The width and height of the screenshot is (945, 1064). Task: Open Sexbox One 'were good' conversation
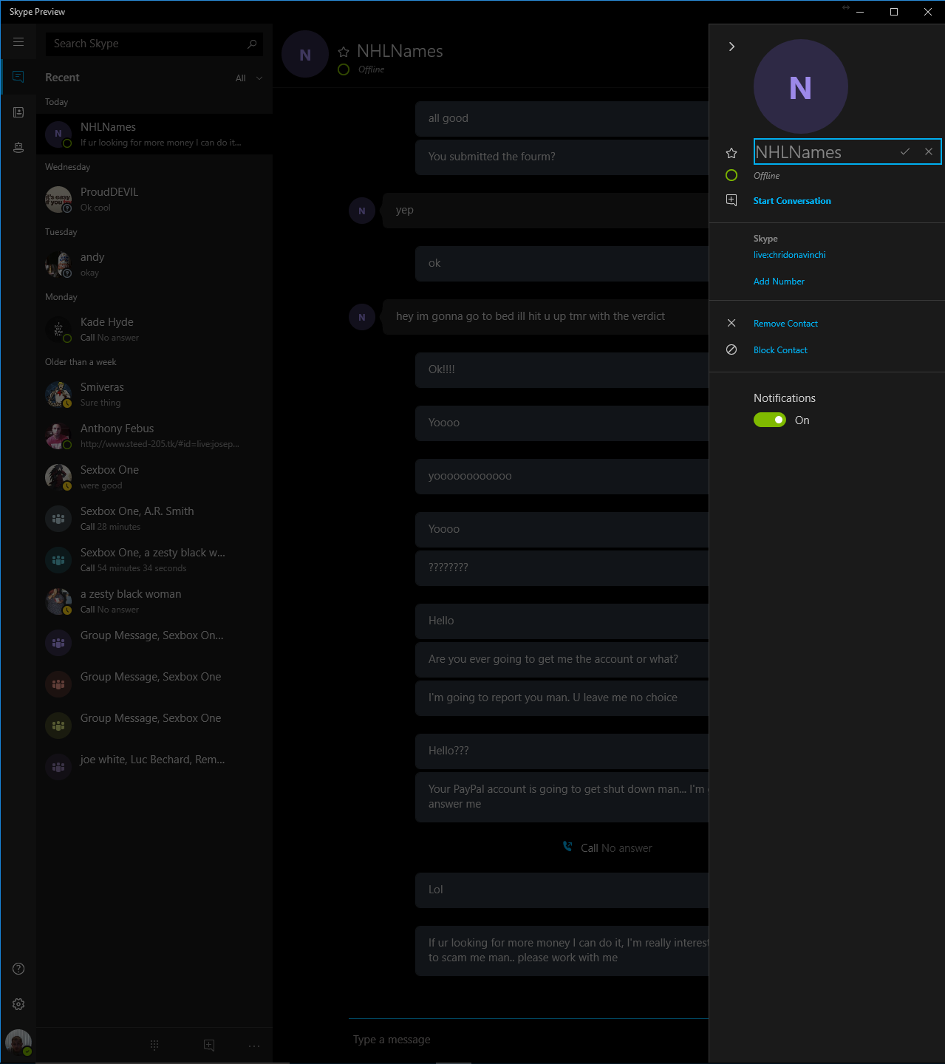[154, 477]
